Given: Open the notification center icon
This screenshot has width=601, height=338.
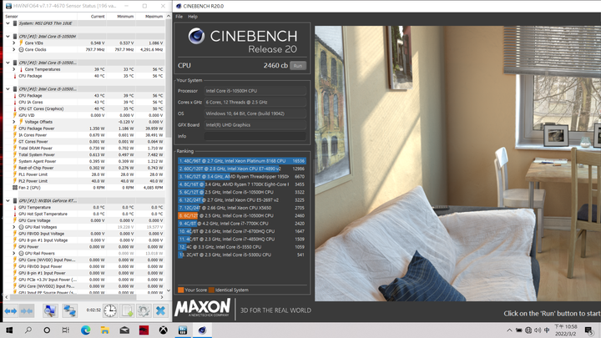Looking at the screenshot, I should point(589,330).
